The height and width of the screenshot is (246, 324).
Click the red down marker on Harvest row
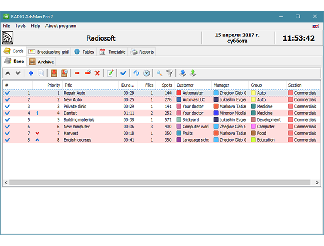coord(37,133)
